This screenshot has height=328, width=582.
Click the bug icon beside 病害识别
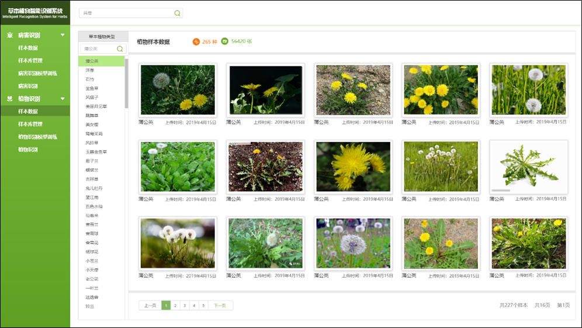click(x=9, y=35)
